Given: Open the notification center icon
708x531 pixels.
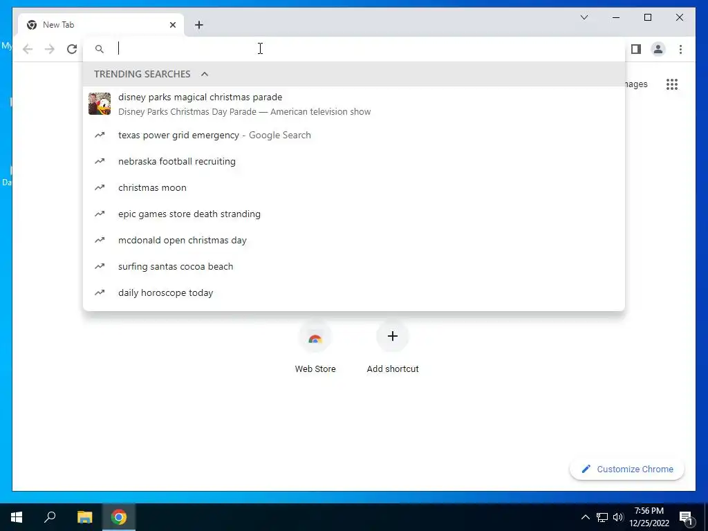Looking at the screenshot, I should coord(687,518).
